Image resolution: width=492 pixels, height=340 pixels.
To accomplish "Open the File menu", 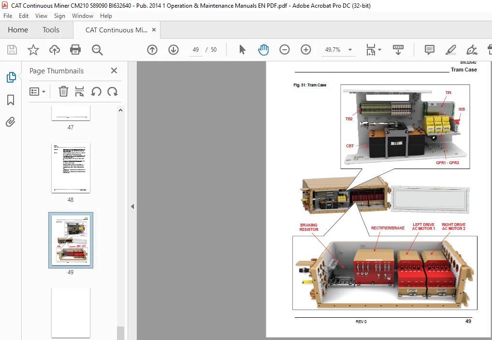I will pos(8,15).
